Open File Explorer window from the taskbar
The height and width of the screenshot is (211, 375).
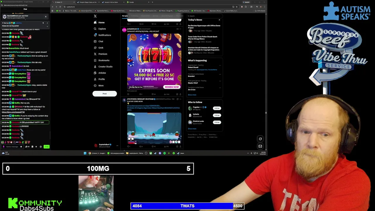134,153
